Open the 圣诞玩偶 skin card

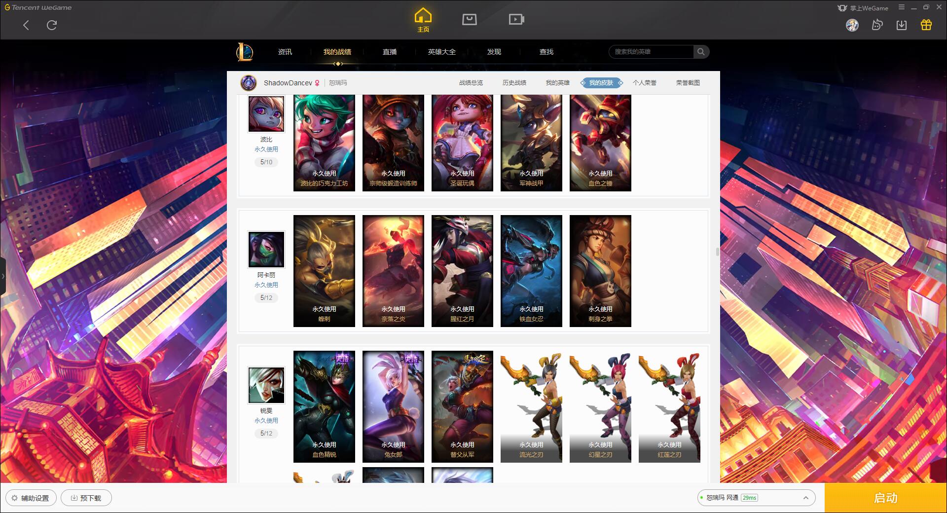coord(462,143)
